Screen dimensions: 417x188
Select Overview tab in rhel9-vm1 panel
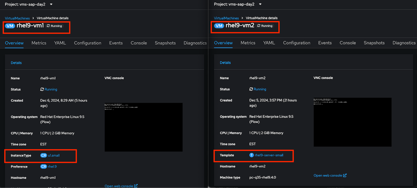tap(14, 43)
